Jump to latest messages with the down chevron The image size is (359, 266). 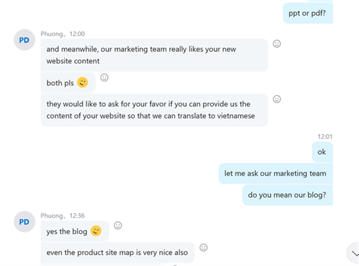pos(354,253)
